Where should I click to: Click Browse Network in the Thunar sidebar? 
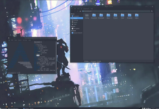click(77, 33)
